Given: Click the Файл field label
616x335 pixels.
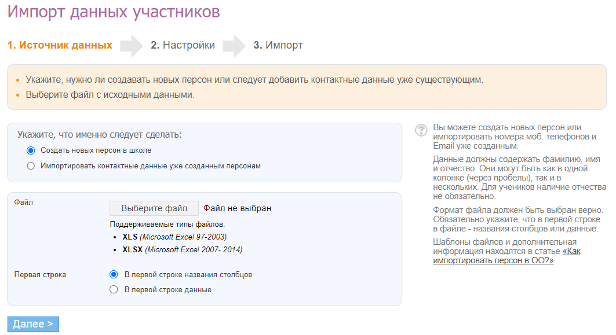Looking at the screenshot, I should coord(24,203).
